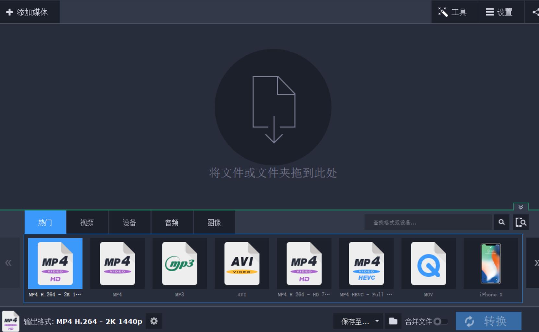Viewport: 539px width, 332px height.
Task: Pick the iPhone X device preset
Action: [x=491, y=263]
